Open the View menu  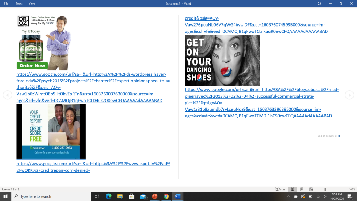32,3
